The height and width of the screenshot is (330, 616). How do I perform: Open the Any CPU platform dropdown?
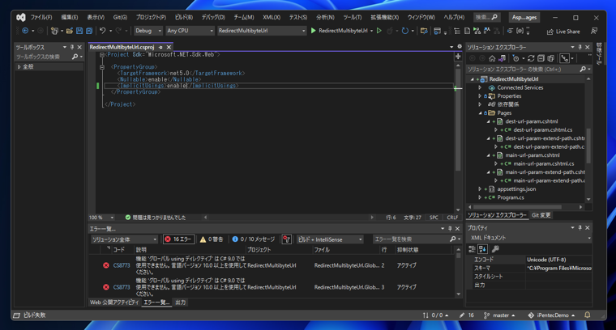[x=190, y=31]
